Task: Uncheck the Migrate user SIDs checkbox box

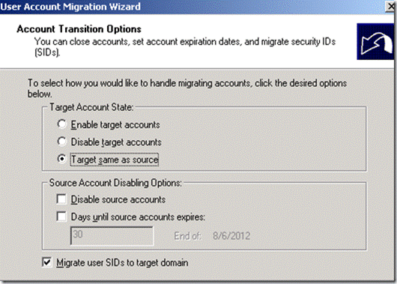Action: 47,262
